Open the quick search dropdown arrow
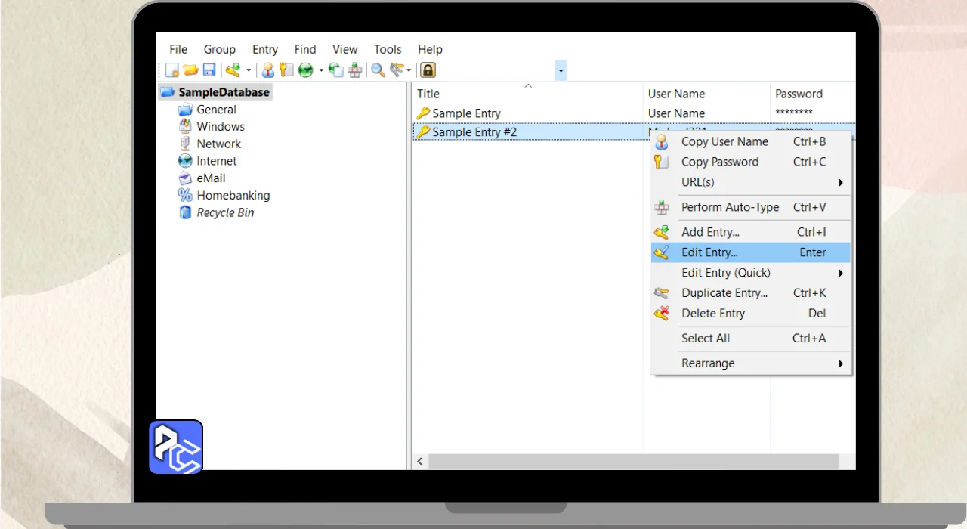The height and width of the screenshot is (529, 967). (561, 71)
